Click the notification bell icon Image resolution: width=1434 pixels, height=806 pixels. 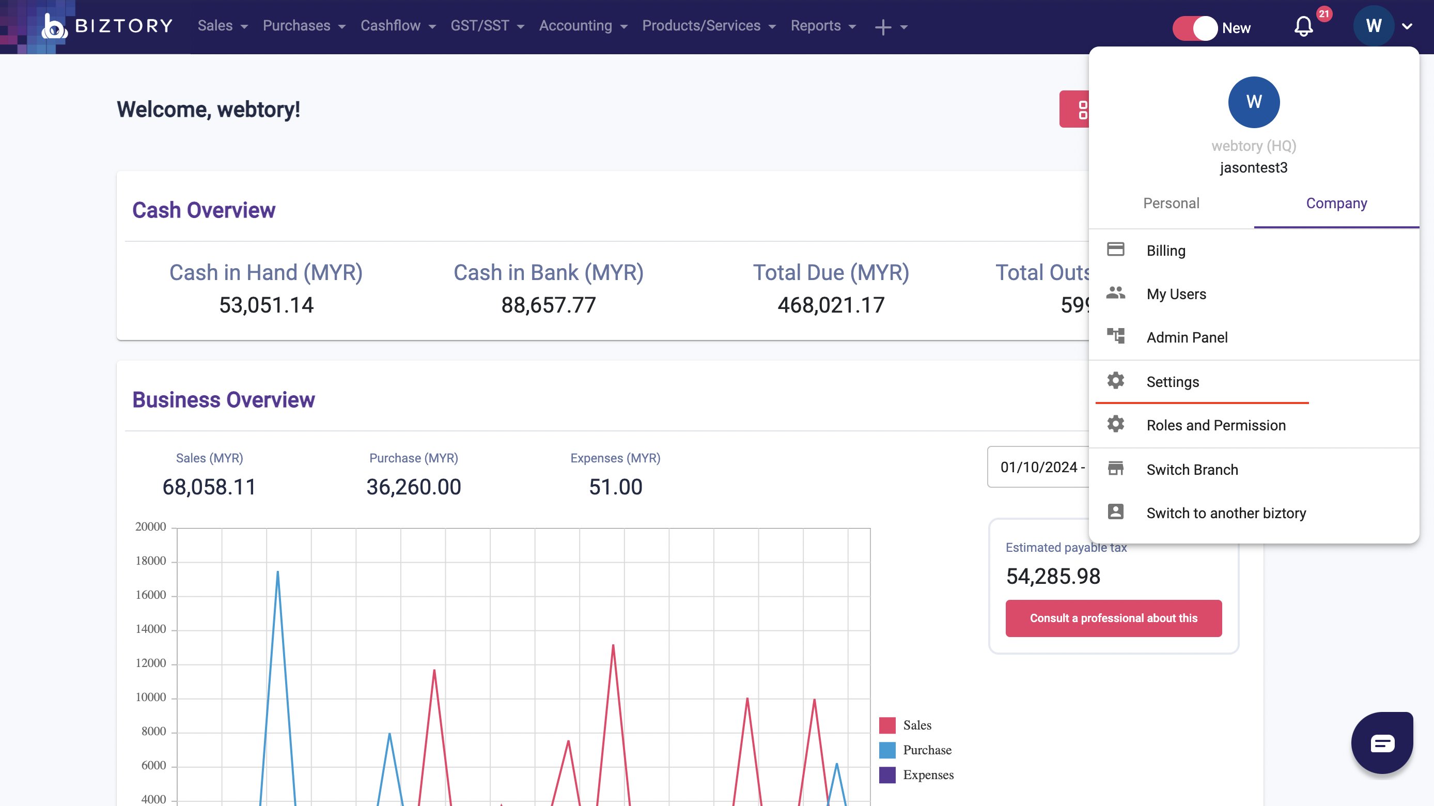click(1303, 26)
